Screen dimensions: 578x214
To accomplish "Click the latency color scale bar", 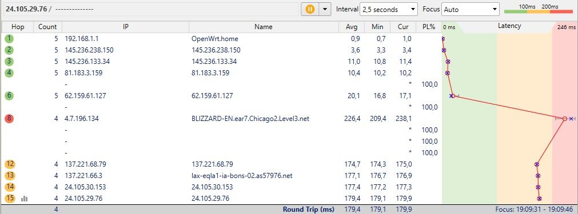I will click(x=538, y=12).
